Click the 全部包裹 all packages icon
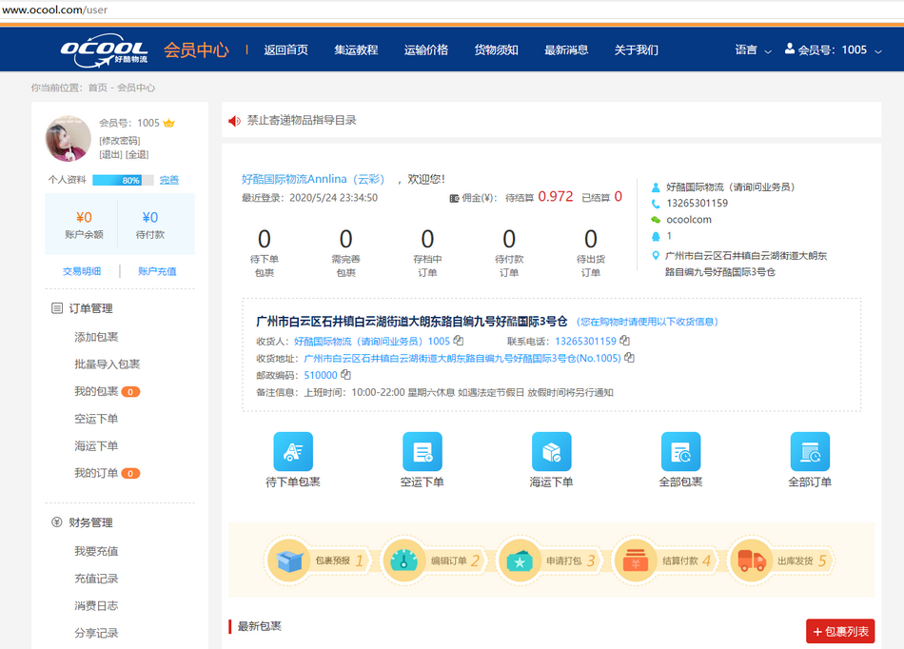 [x=680, y=452]
